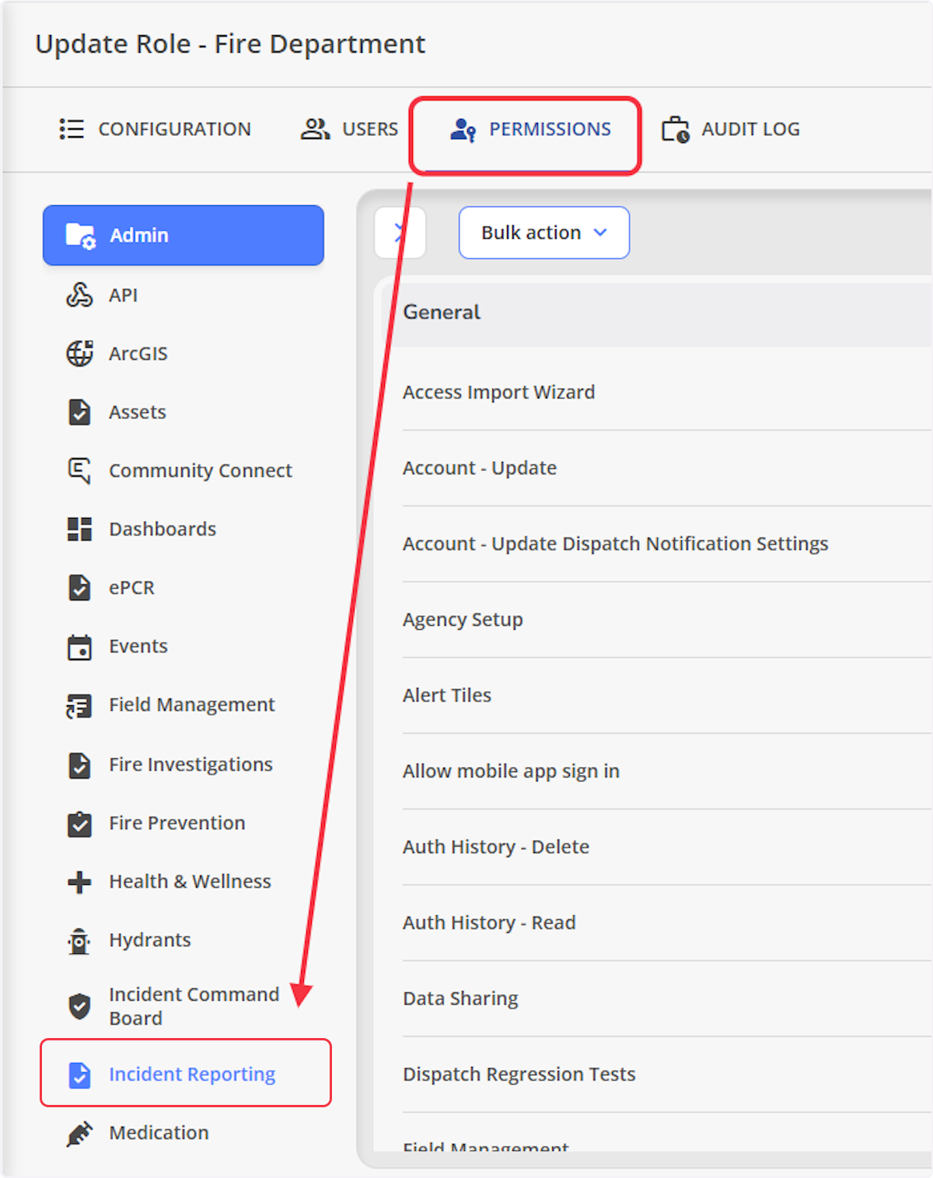Open Fire Investigations permissions

click(x=183, y=765)
